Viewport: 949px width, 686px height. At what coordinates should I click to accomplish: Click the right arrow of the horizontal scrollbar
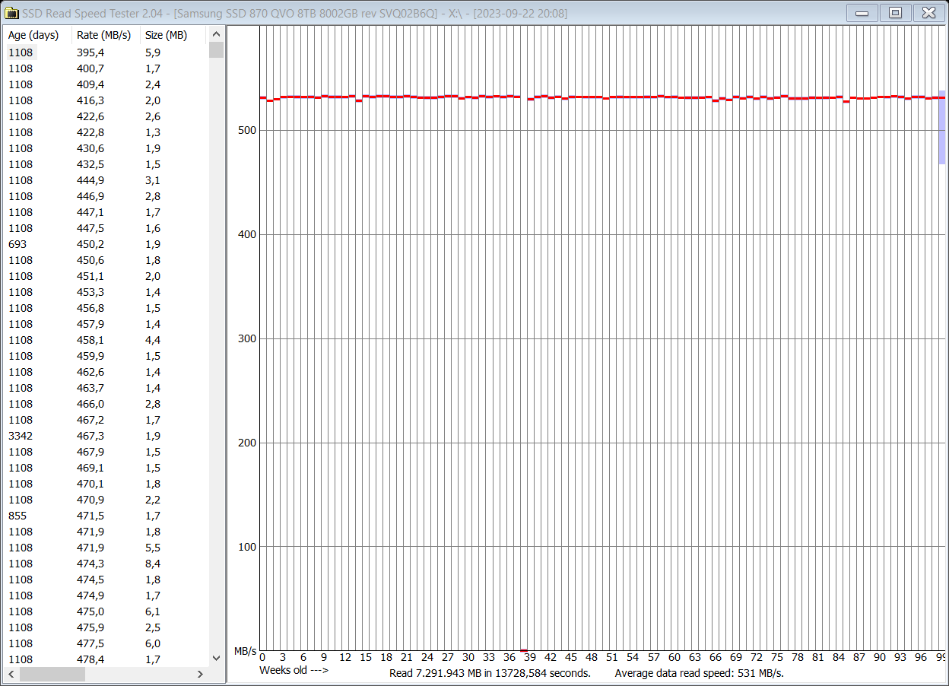pos(200,674)
